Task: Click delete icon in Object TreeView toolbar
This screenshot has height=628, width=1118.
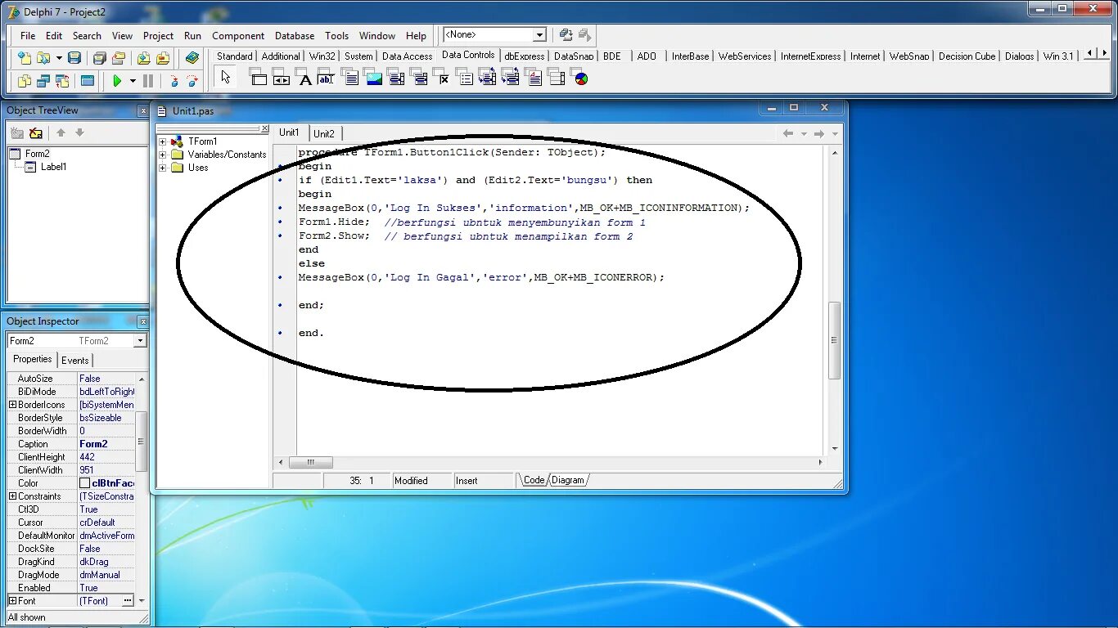Action: pyautogui.click(x=36, y=132)
